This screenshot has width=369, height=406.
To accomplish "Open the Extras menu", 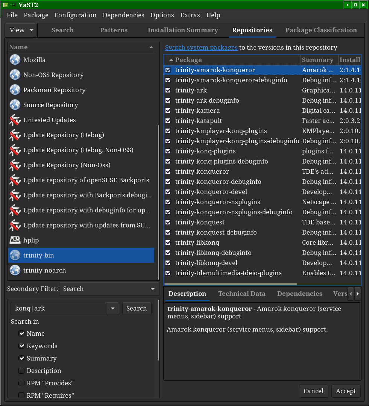I will tap(190, 15).
